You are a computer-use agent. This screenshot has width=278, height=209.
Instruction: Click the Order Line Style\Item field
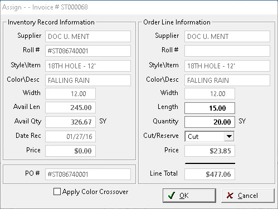[227, 66]
